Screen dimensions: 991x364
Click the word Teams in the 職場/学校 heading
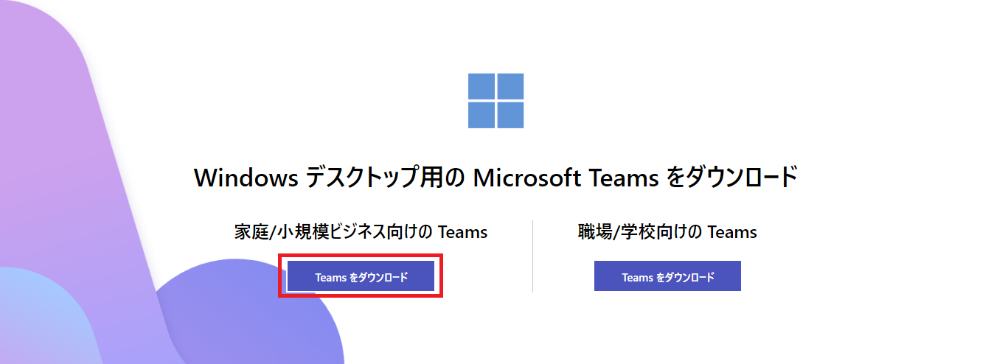pos(732,232)
